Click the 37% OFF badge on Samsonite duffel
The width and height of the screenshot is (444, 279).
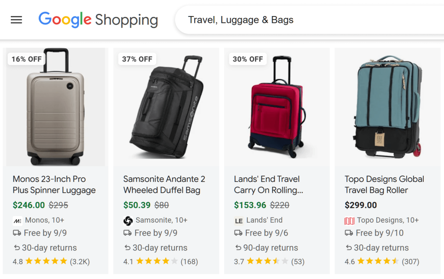[x=137, y=59]
